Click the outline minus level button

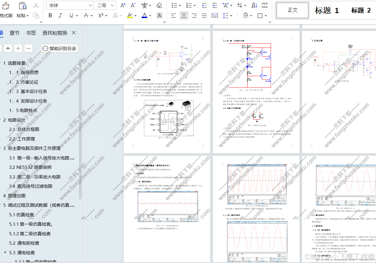pos(28,48)
